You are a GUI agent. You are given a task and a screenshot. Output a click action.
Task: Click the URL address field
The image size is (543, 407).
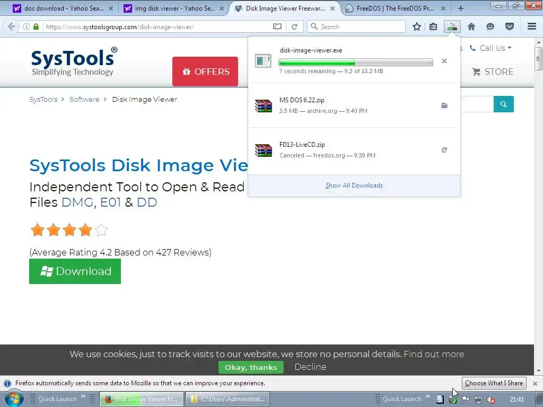point(157,26)
